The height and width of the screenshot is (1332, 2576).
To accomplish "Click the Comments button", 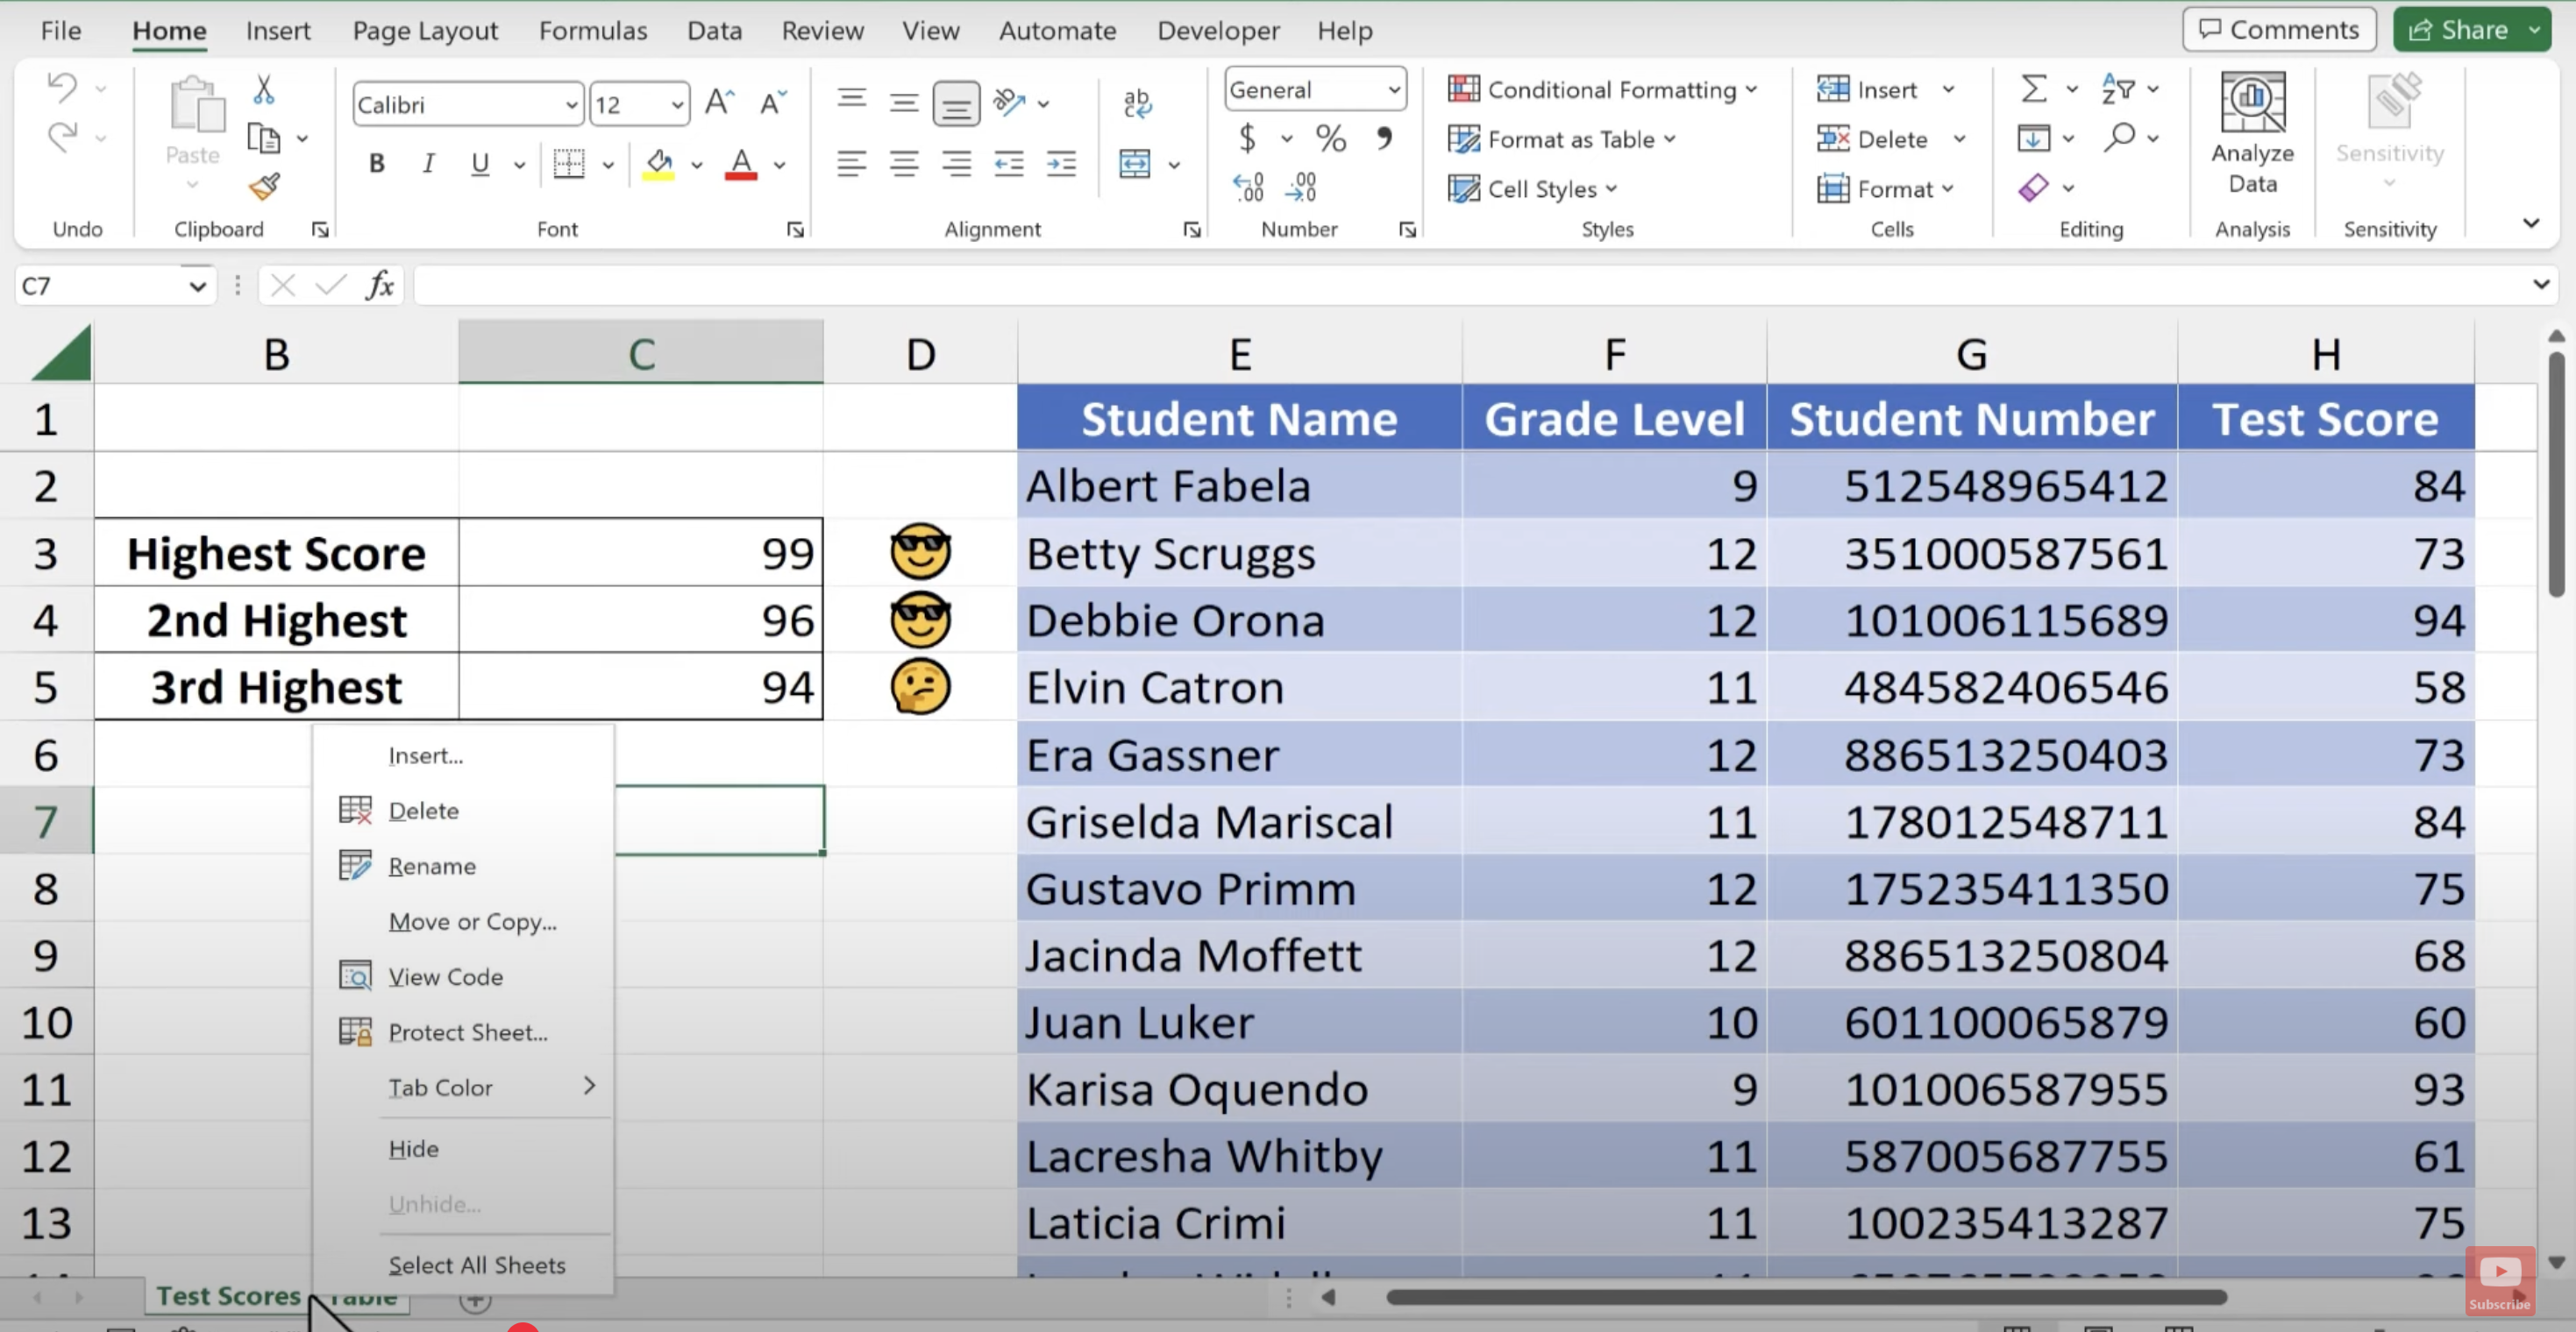I will 2278,30.
